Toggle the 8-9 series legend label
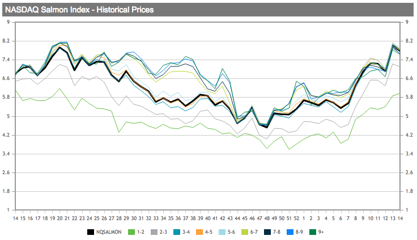 coord(299,232)
